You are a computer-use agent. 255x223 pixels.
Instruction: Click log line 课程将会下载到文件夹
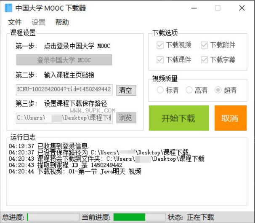point(106,159)
